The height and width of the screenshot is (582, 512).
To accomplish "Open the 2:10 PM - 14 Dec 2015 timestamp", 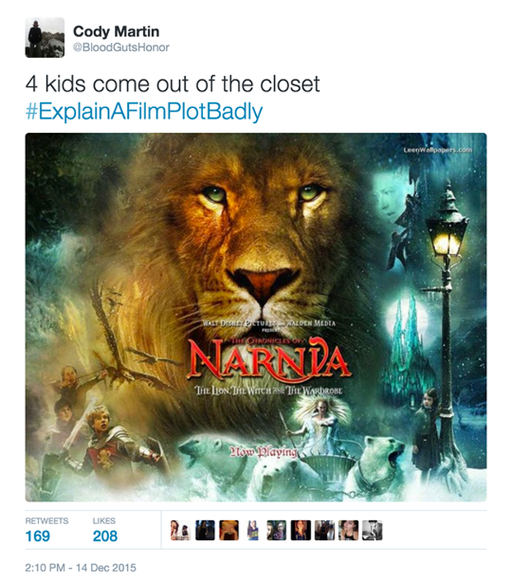I will coord(81,568).
